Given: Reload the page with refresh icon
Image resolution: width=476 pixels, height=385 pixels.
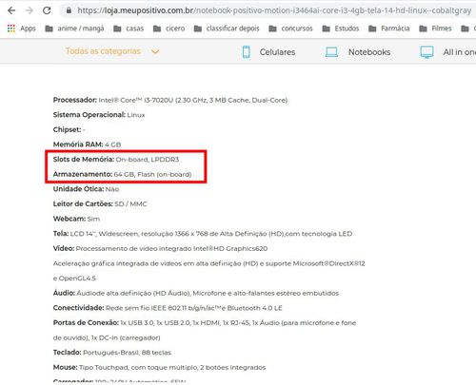Looking at the screenshot, I should click(47, 10).
